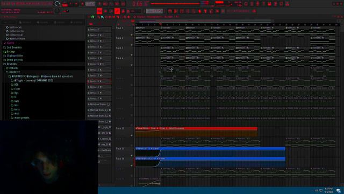Screen dimensions: 344x194
Task: Mute Track 14 with its green dot
Action: [132, 165]
